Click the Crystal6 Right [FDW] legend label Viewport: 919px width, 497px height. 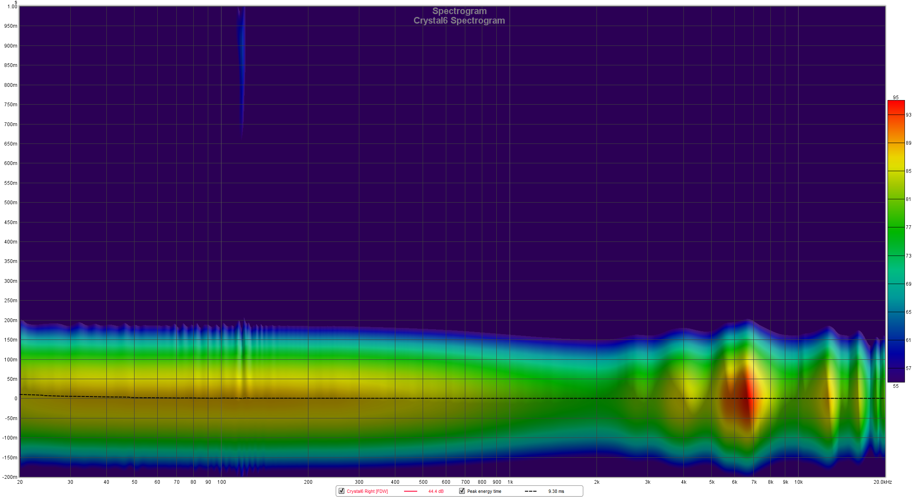tap(367, 491)
